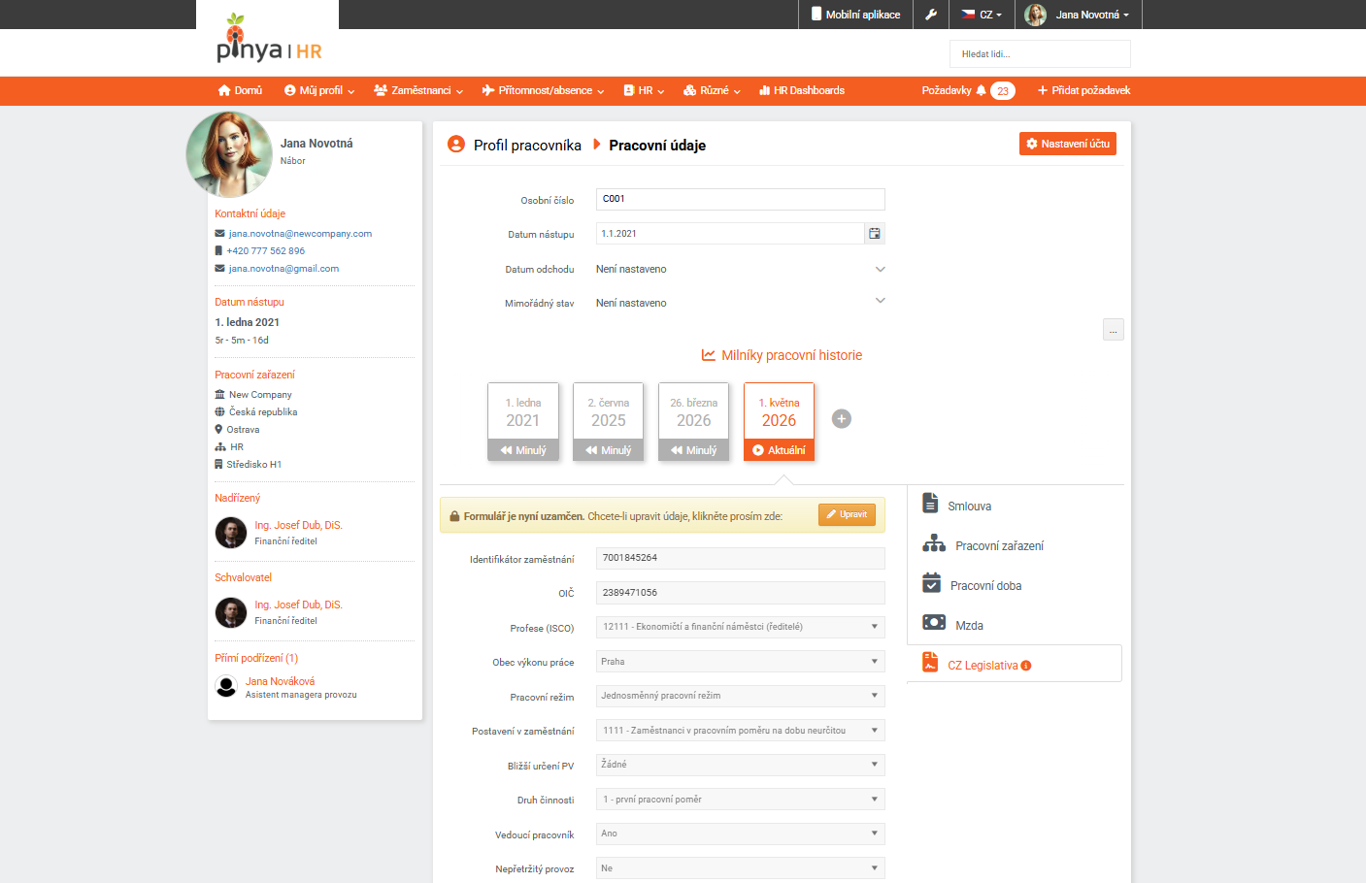The height and width of the screenshot is (883, 1366).
Task: Click Jana Novotná's large profile photo
Action: point(229,155)
